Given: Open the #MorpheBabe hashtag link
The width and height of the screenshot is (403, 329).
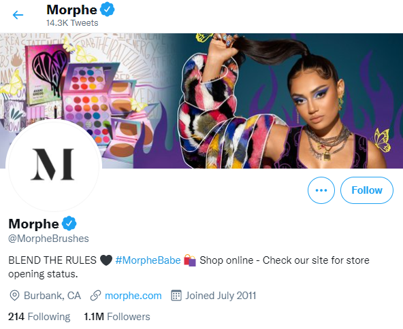Looking at the screenshot, I should (148, 260).
